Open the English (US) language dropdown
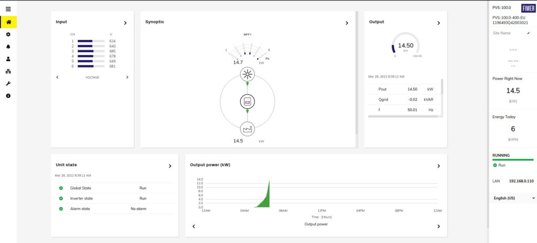 point(514,198)
